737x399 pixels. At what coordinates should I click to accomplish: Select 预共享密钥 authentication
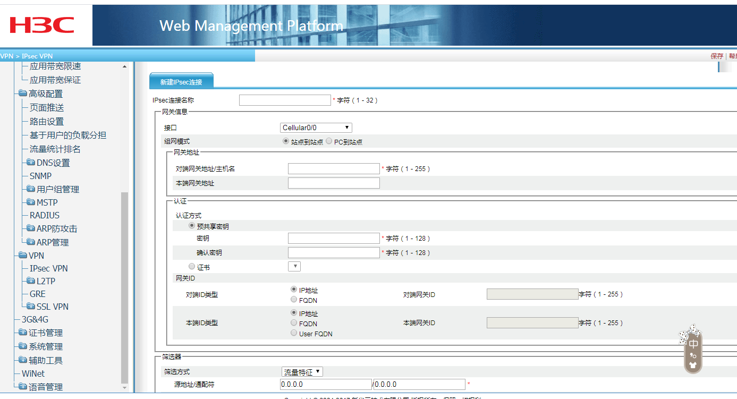coord(192,225)
